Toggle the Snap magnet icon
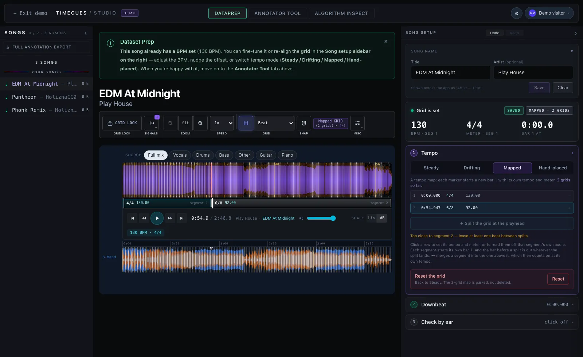The image size is (583, 357). [304, 123]
